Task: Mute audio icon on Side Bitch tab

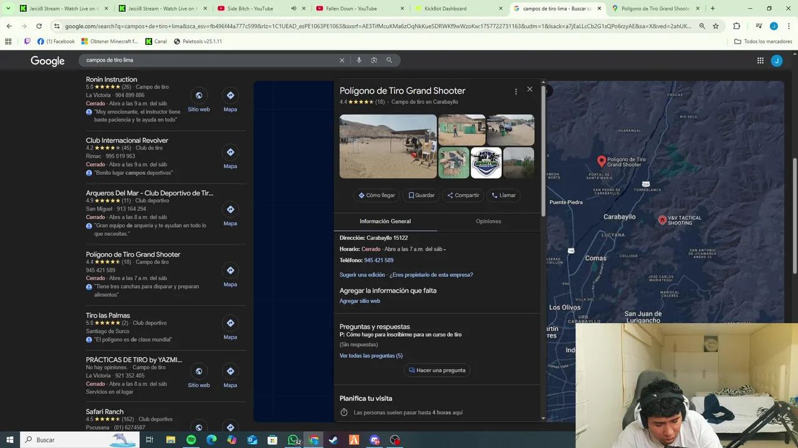Action: pyautogui.click(x=294, y=9)
